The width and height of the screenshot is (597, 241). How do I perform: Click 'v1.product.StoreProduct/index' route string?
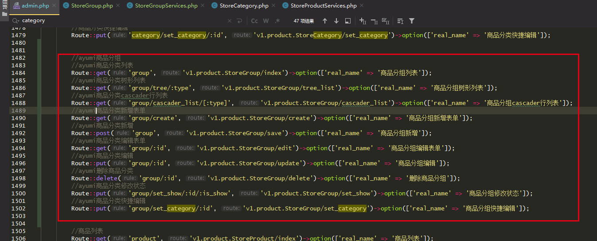click(x=246, y=238)
